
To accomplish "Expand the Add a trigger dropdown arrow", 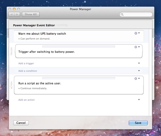I will (x=139, y=63).
